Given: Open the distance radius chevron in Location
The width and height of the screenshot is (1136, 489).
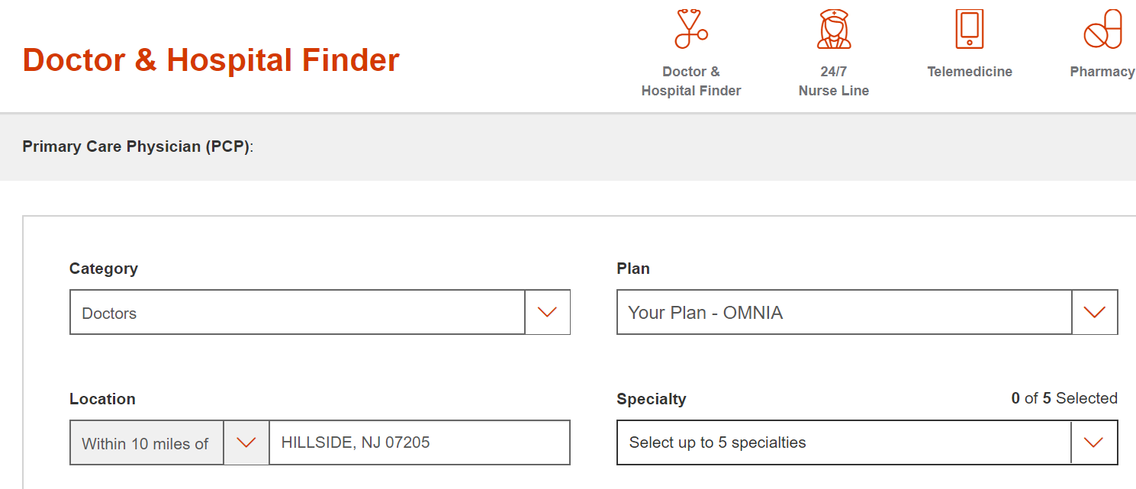Looking at the screenshot, I should [246, 442].
